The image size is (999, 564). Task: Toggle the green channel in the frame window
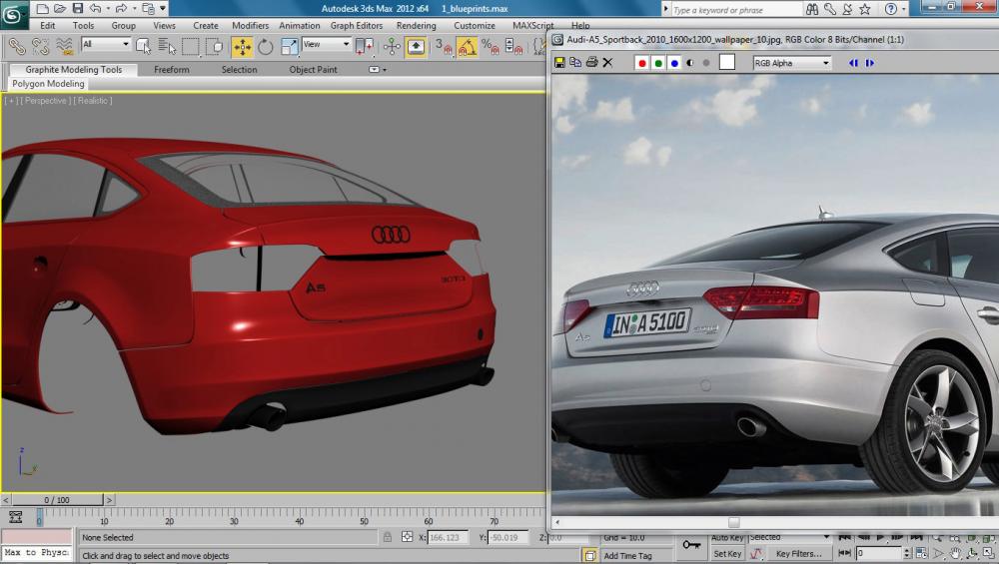[658, 63]
